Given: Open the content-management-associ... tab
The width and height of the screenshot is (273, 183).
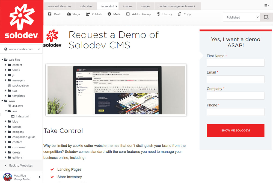Looking at the screenshot, I should 178,6.
